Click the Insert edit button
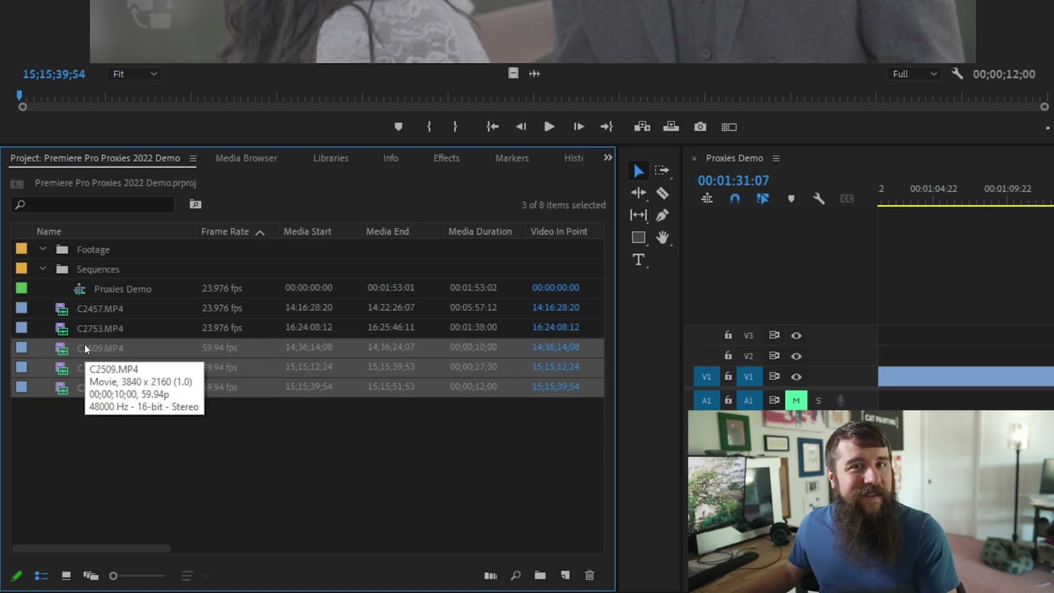1054x593 pixels. (x=642, y=127)
